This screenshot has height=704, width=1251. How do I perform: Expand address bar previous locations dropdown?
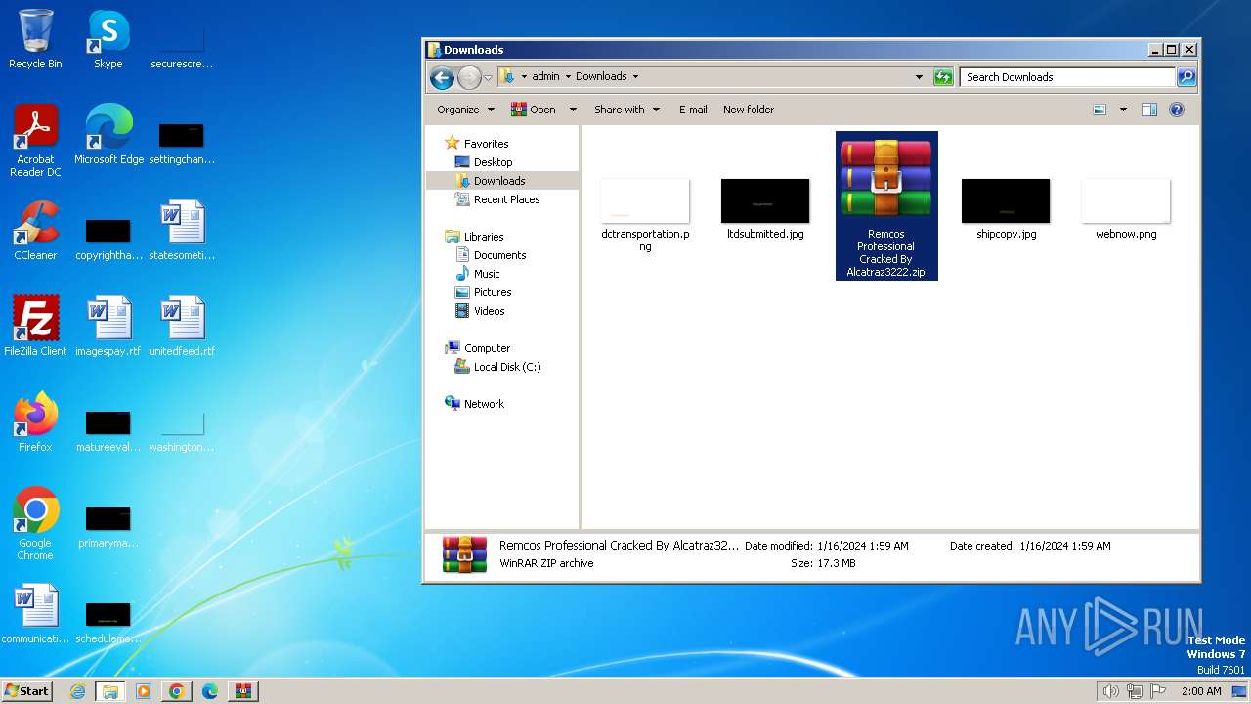pyautogui.click(x=919, y=77)
